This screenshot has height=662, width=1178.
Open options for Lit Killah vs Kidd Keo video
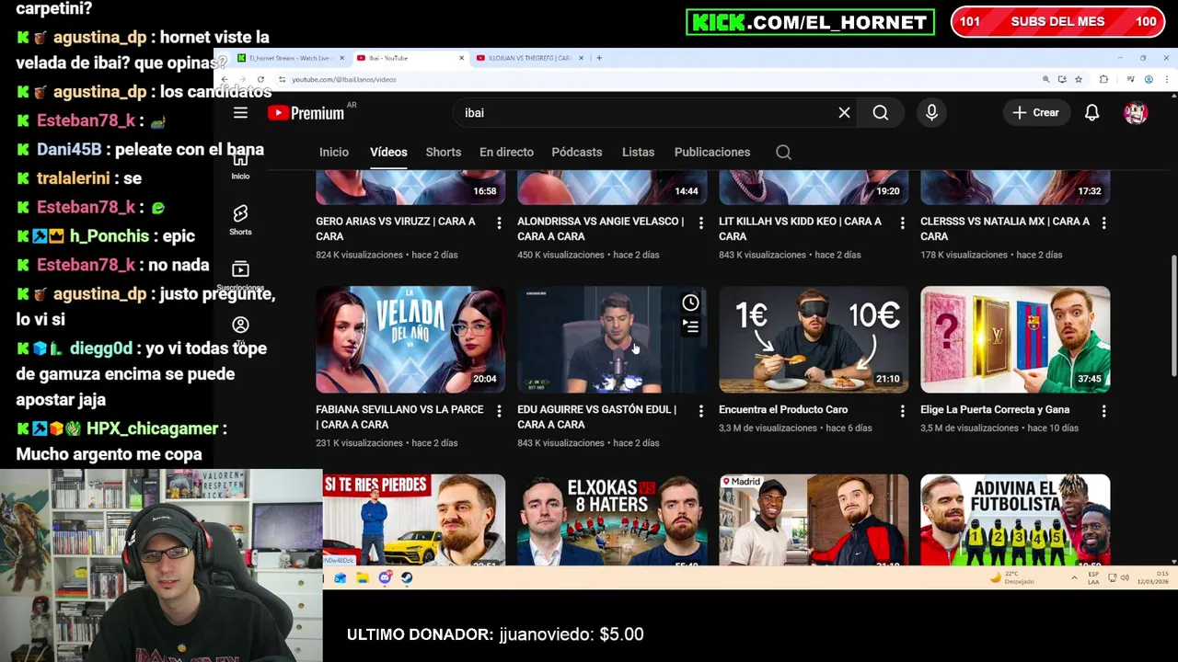coord(902,223)
